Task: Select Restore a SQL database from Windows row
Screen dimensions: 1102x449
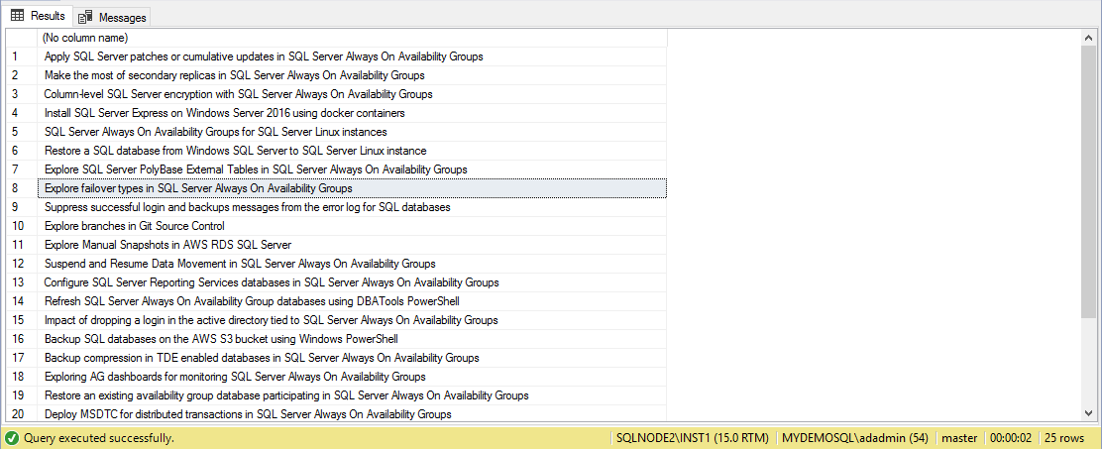Action: coord(352,151)
